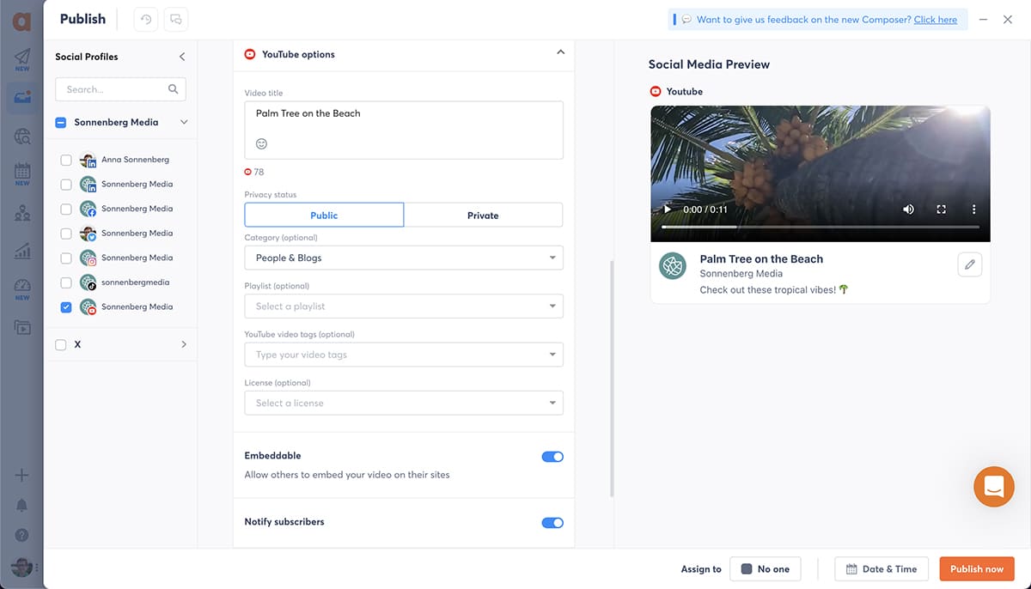The width and height of the screenshot is (1031, 589).
Task: Open the Select a license dropdown
Action: pos(404,403)
